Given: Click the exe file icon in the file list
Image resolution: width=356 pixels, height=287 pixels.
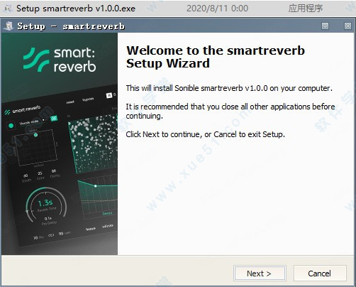Looking at the screenshot, I should coord(8,9).
